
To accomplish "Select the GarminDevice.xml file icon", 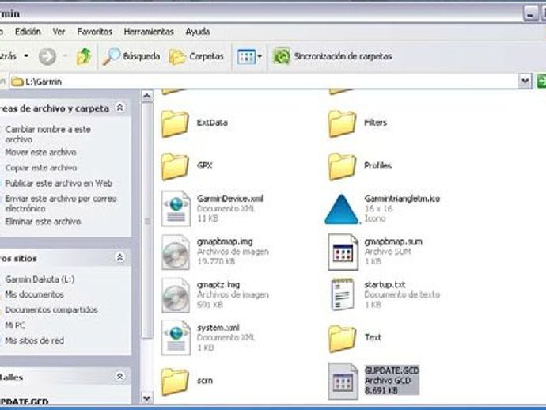I will pos(176,209).
